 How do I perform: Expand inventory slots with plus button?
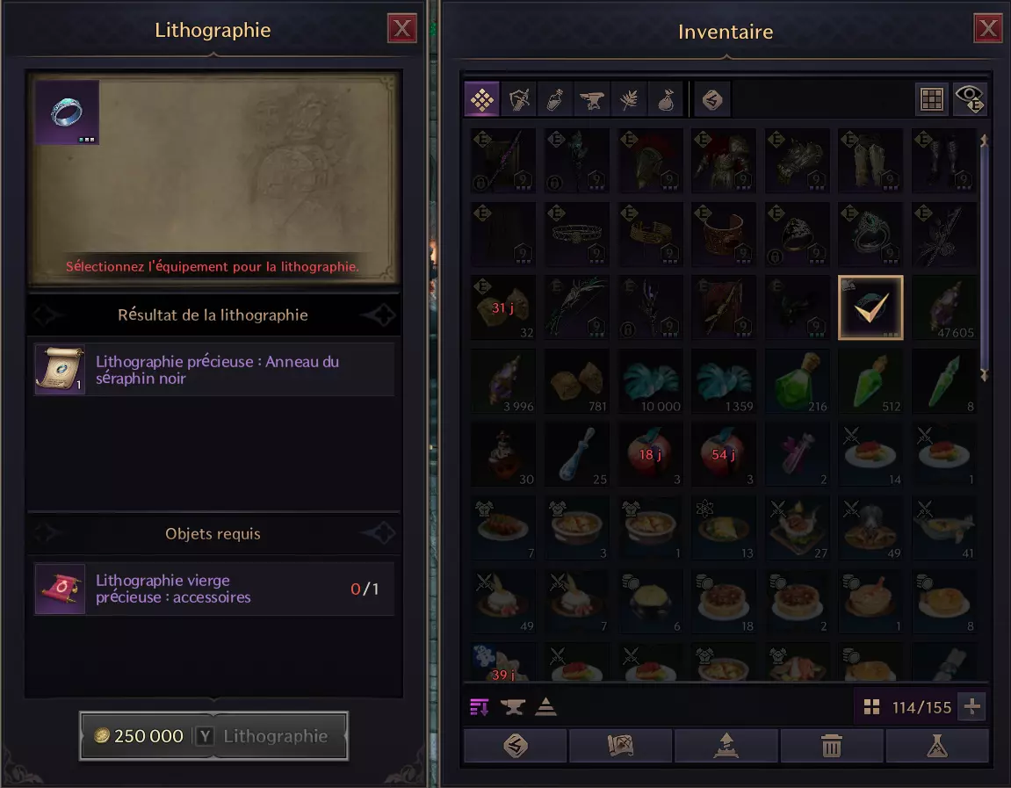[x=972, y=707]
